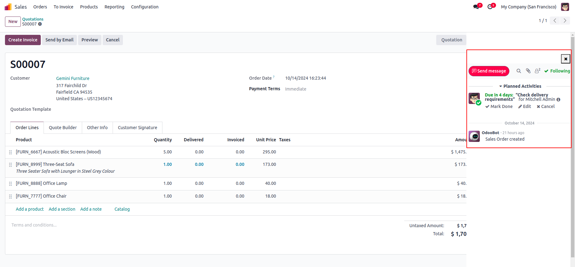This screenshot has height=267, width=575.
Task: Open the company switcher My Company (San Francisco)
Action: pos(528,7)
